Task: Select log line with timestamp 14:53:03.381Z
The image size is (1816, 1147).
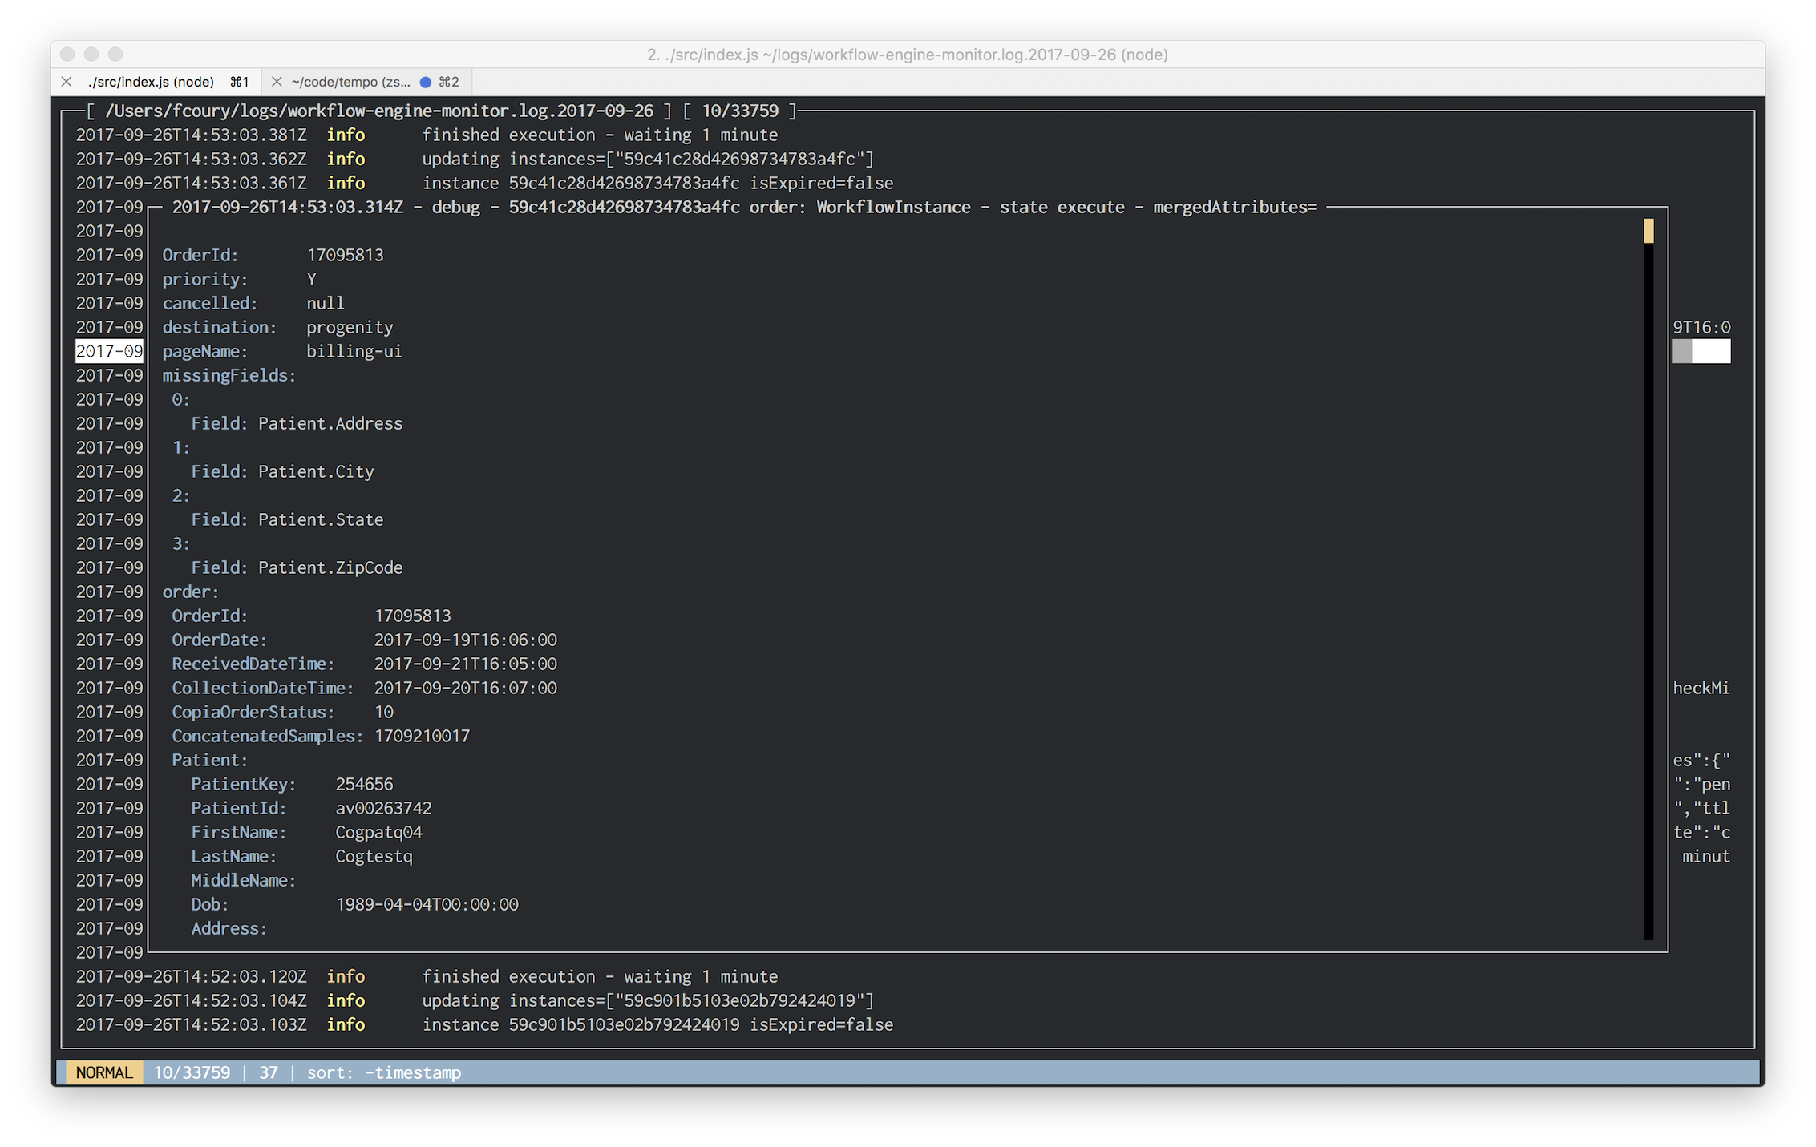Action: click(x=427, y=135)
